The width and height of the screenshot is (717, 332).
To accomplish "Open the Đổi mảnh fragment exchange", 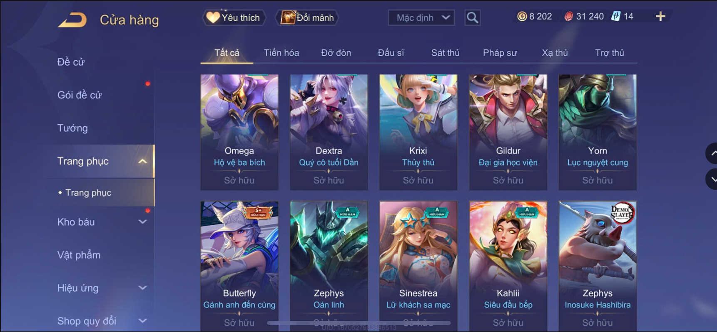I will coord(307,18).
